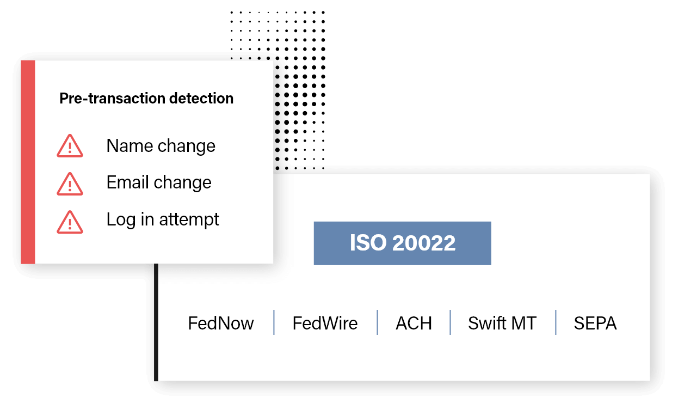This screenshot has height=409, width=678.
Task: Click the black vertical bar of the ISO card
Action: click(156, 322)
